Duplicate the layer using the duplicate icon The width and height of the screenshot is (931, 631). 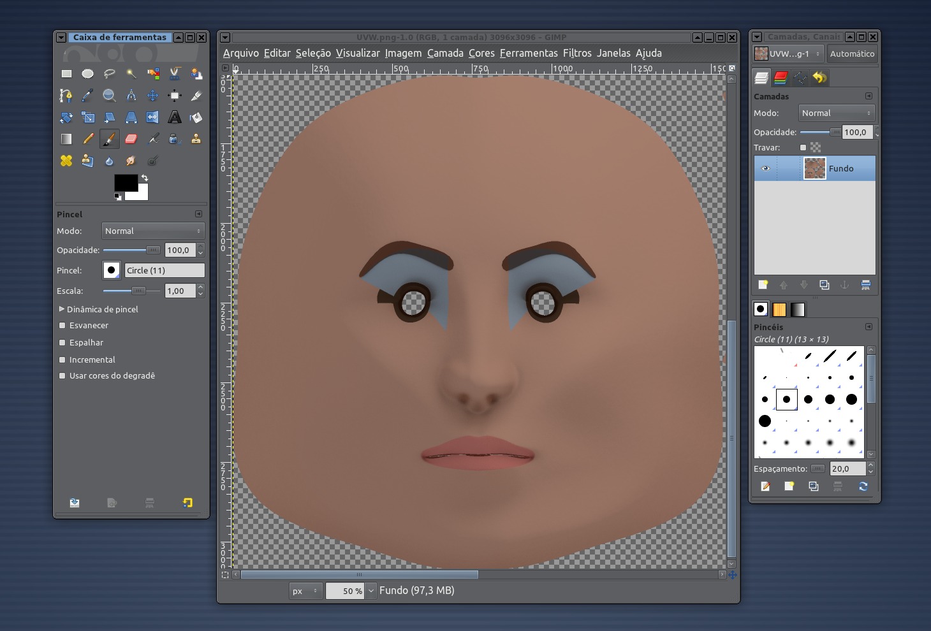coord(824,285)
